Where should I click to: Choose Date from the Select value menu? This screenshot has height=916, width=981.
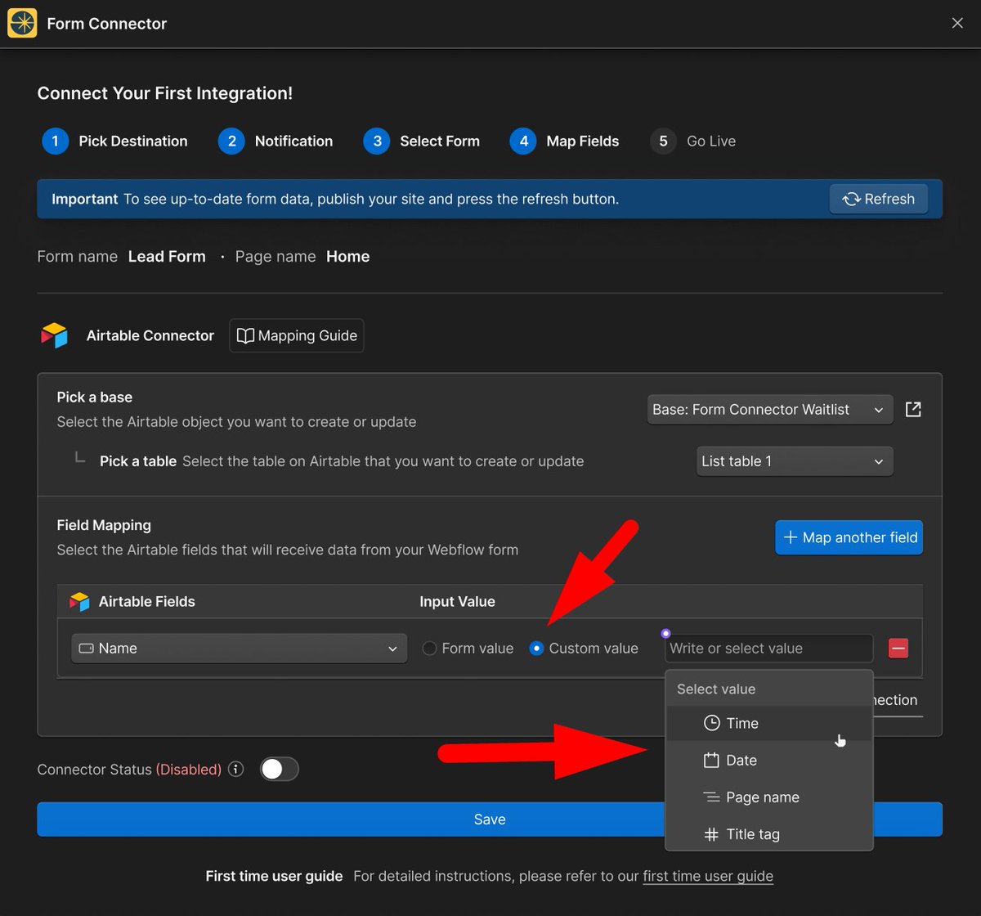pyautogui.click(x=769, y=760)
